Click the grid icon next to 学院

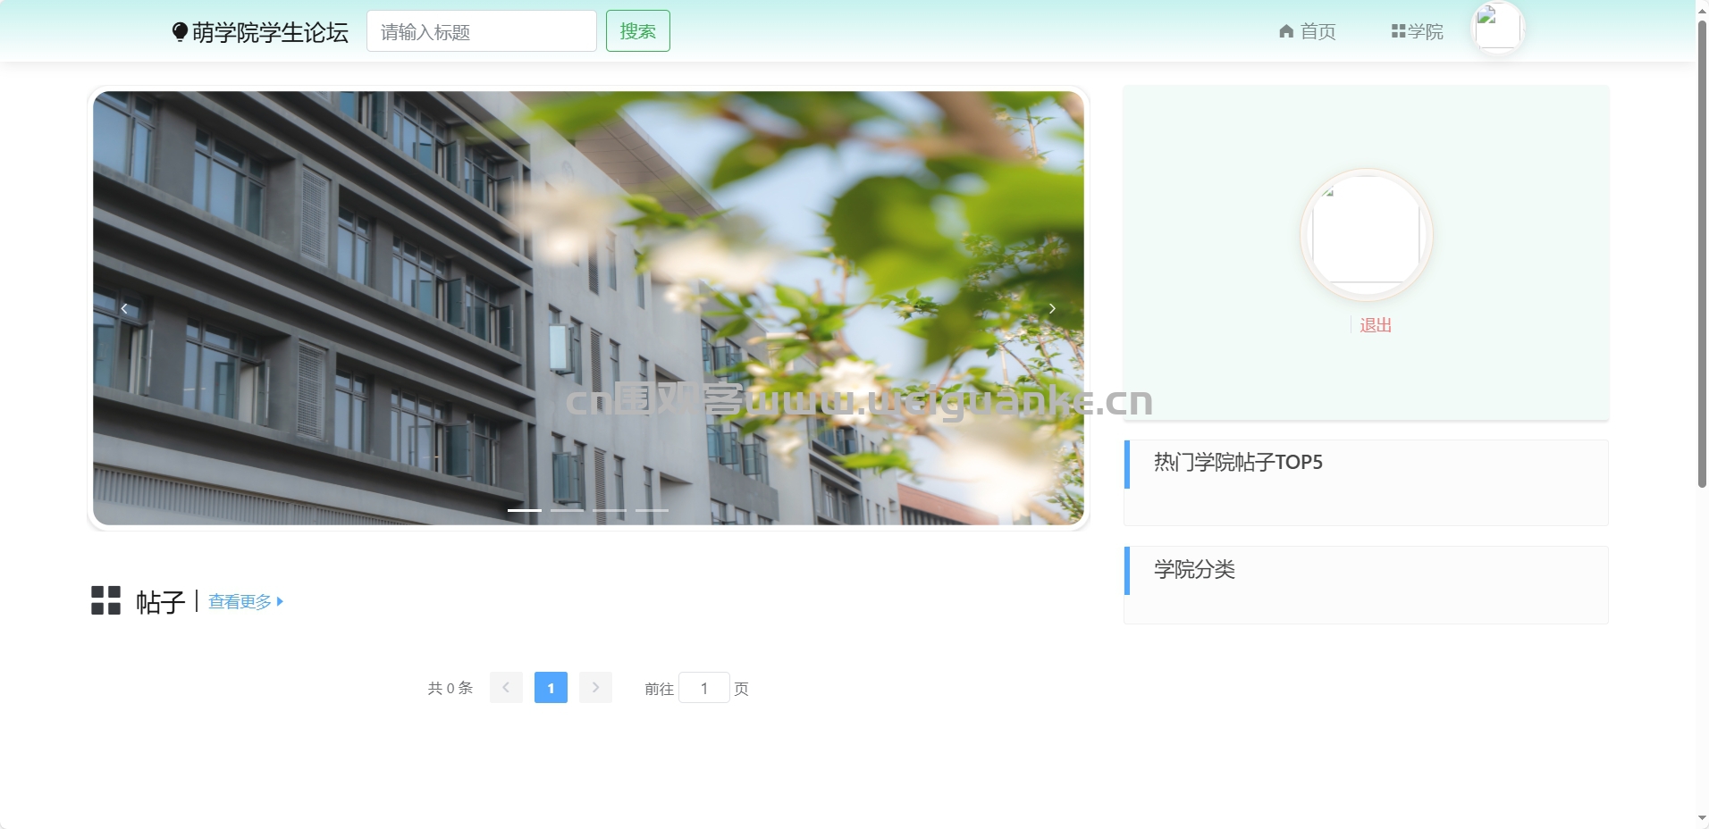click(x=1399, y=31)
